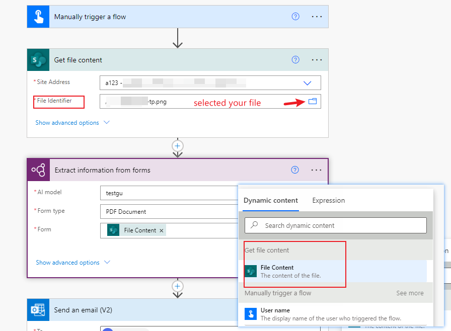The height and width of the screenshot is (331, 451).
Task: Switch to the Dynamic content tab
Action: pos(271,201)
